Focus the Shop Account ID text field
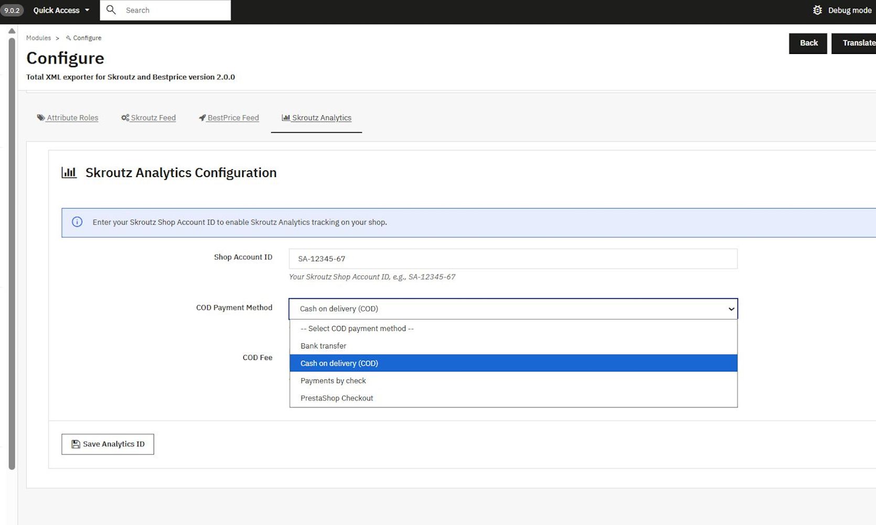876x525 pixels. 512,259
